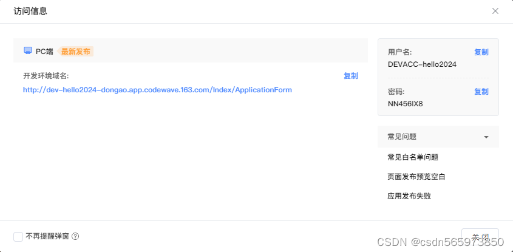The height and width of the screenshot is (252, 513).
Task: Open the 常见白名单问题 help entry
Action: point(413,157)
